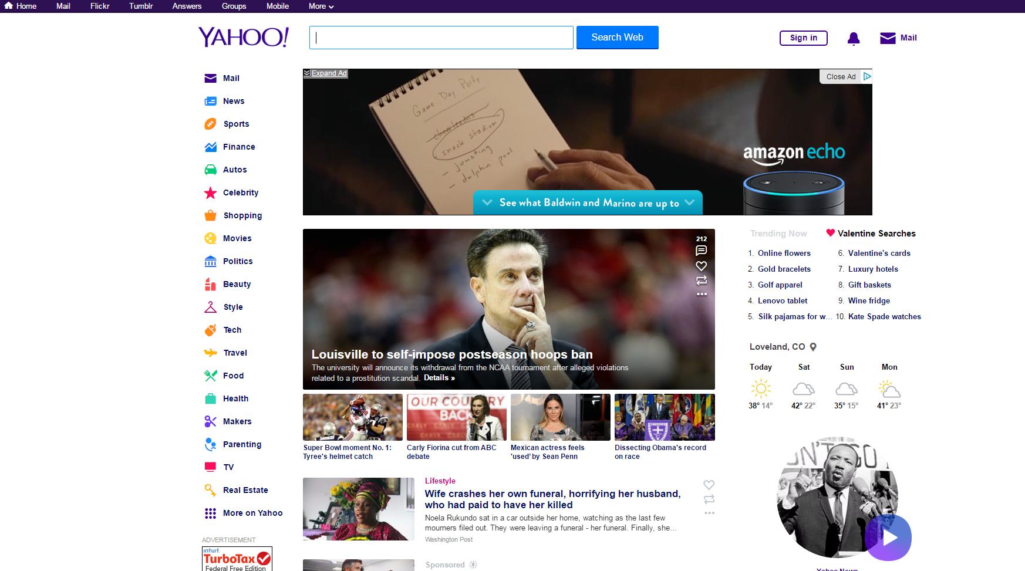Select the Tech section icon
This screenshot has height=571, width=1025.
coord(210,330)
